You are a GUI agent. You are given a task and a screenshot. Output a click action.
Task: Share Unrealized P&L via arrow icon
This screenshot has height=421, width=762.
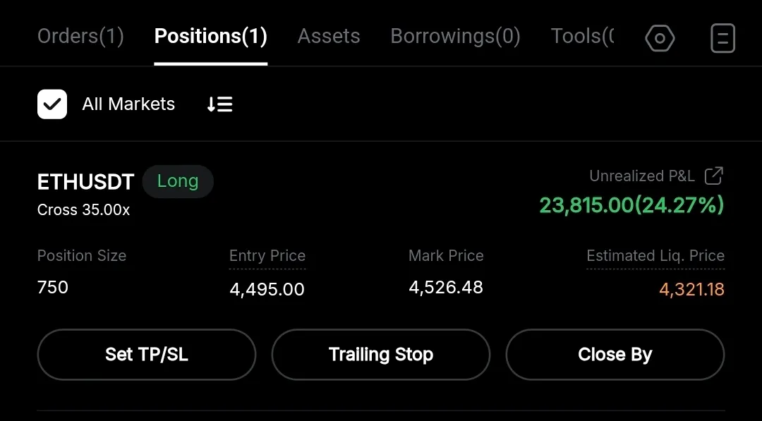714,176
